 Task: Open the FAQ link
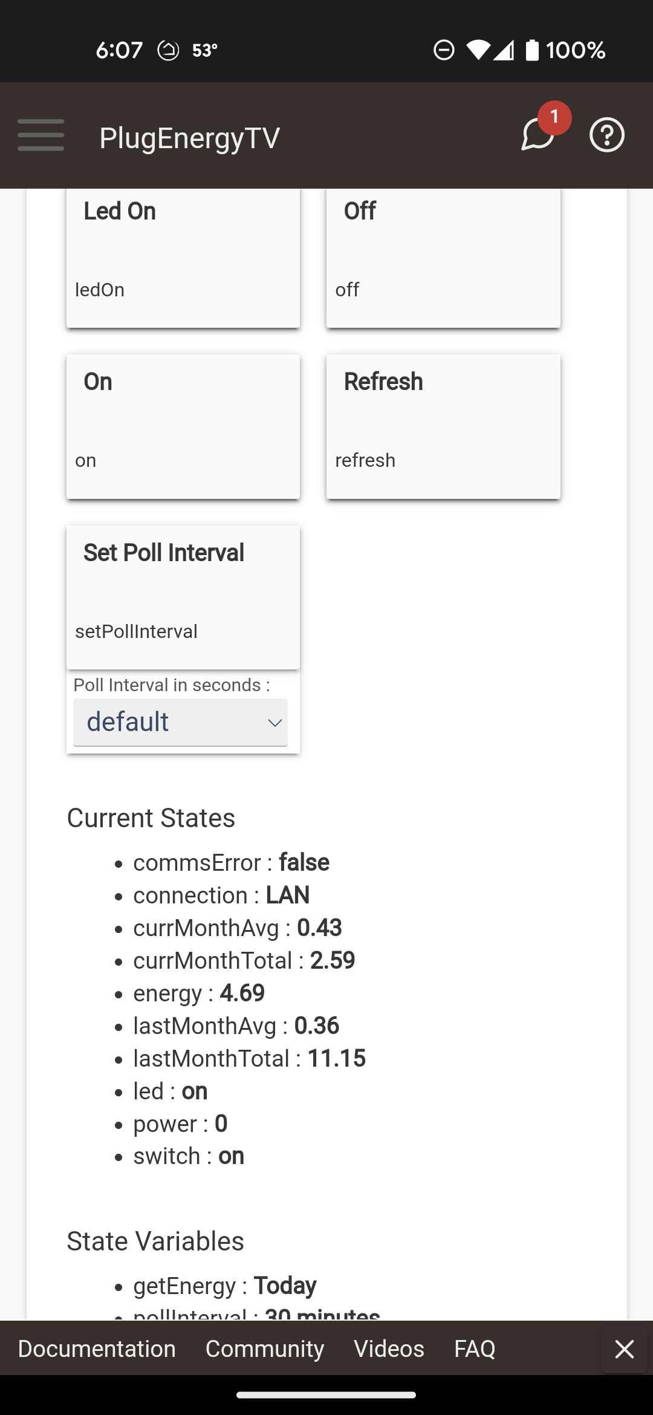[x=475, y=1349]
